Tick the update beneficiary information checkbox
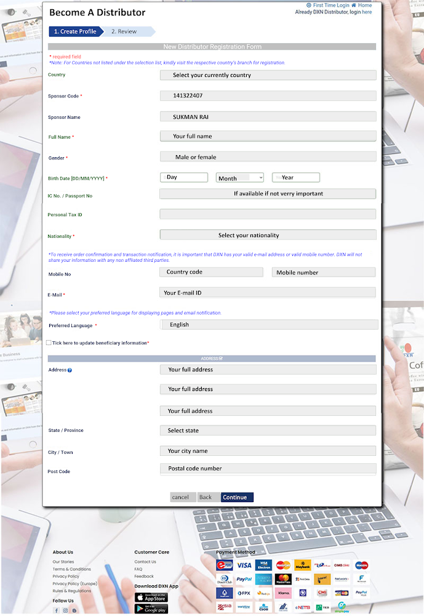424x616 pixels. pyautogui.click(x=49, y=342)
